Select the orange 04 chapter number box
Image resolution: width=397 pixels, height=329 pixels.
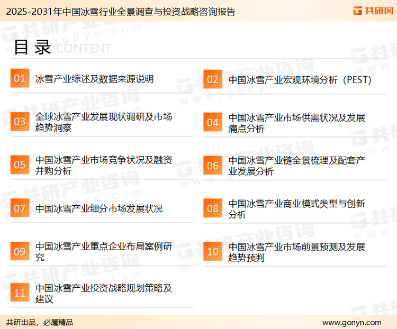213,123
